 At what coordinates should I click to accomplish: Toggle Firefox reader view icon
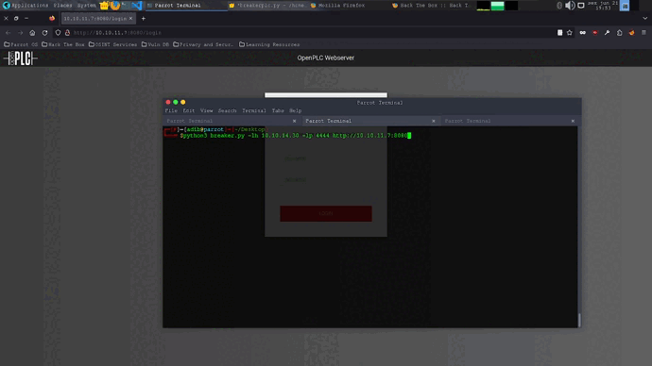click(559, 32)
